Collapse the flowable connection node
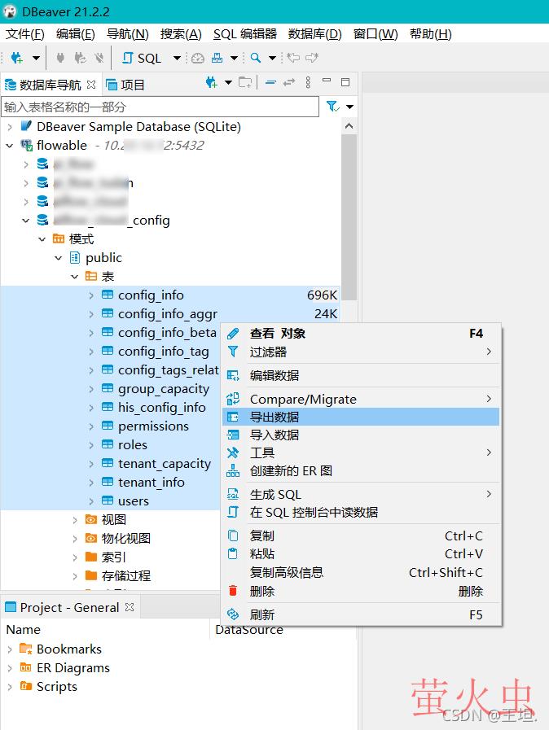Viewport: 549px width, 730px height. (9, 145)
